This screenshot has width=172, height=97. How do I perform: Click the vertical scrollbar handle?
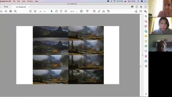point(141,66)
